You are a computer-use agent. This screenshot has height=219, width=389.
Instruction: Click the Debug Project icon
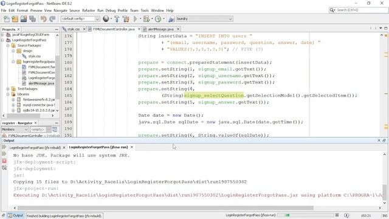coord(146,19)
